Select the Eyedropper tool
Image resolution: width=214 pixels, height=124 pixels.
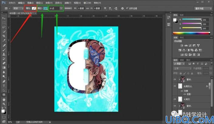coord(4,40)
